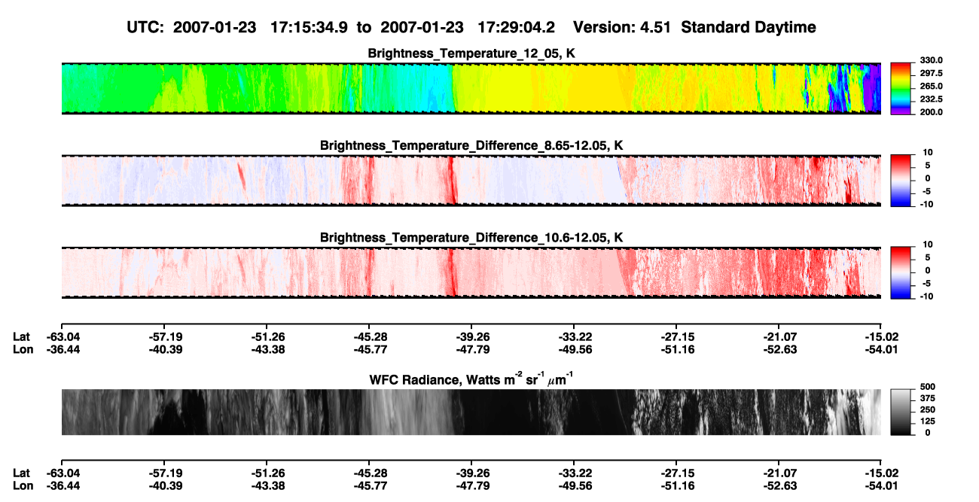
Task: Click the '200.0' colorbar label
Action: [932, 112]
